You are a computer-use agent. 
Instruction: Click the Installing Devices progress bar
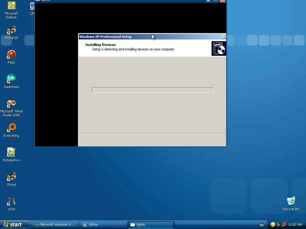pos(153,90)
